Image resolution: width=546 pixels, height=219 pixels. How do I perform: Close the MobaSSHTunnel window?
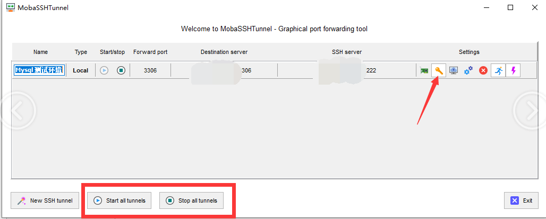click(534, 7)
